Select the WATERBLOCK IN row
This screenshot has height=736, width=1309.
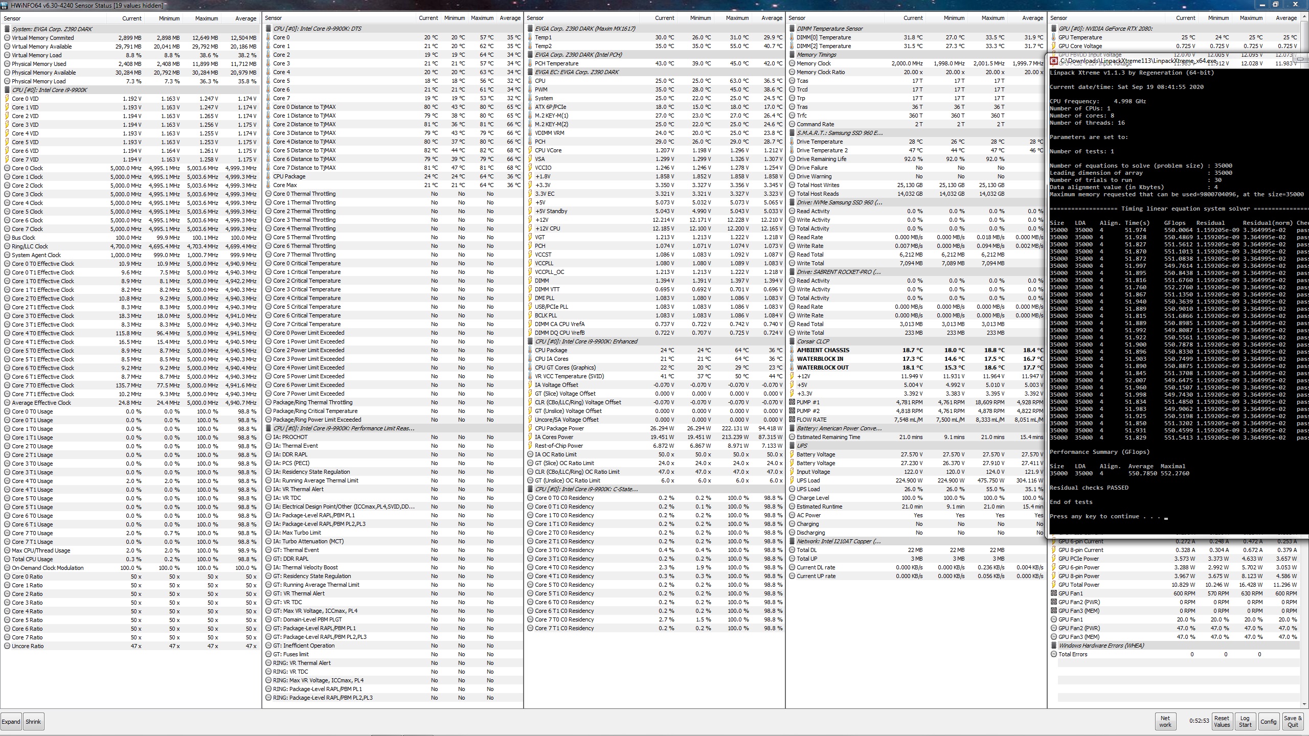916,359
